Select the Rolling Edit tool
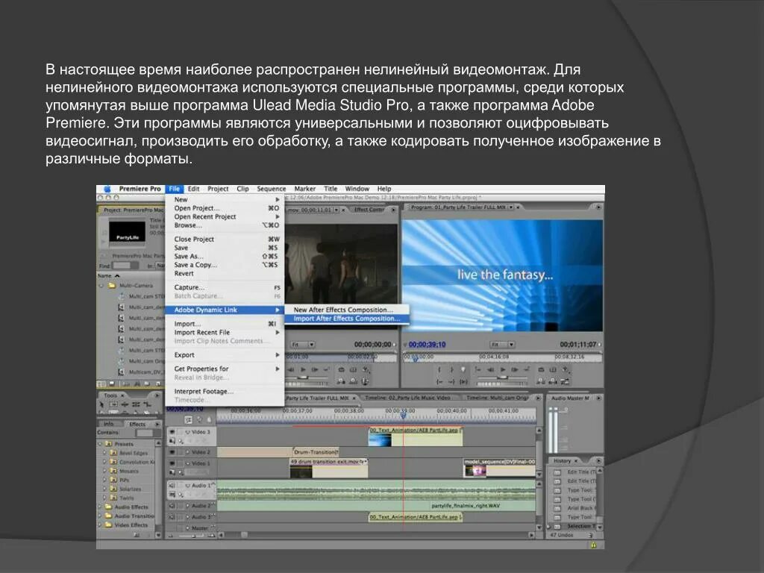This screenshot has height=573, width=764. (x=136, y=404)
